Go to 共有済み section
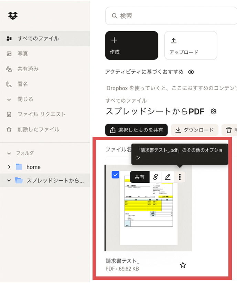Image resolution: width=237 pixels, height=283 pixels. coord(45,69)
